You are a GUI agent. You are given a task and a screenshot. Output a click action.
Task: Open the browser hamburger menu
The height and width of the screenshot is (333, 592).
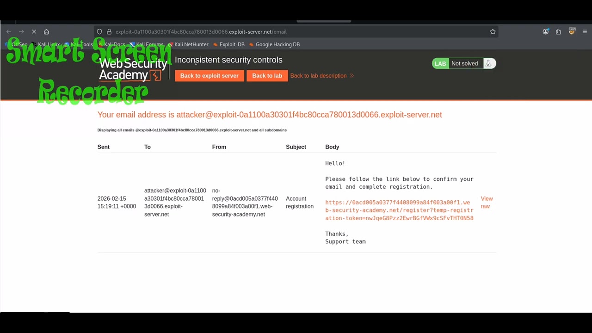pyautogui.click(x=585, y=32)
